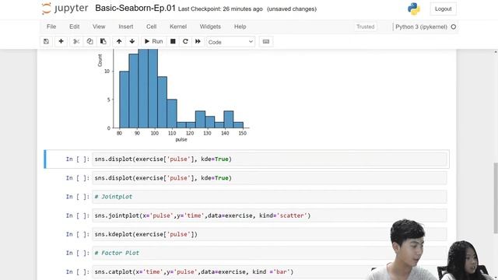The height and width of the screenshot is (280, 498).
Task: Open the command palette keyboard icon
Action: (x=266, y=41)
